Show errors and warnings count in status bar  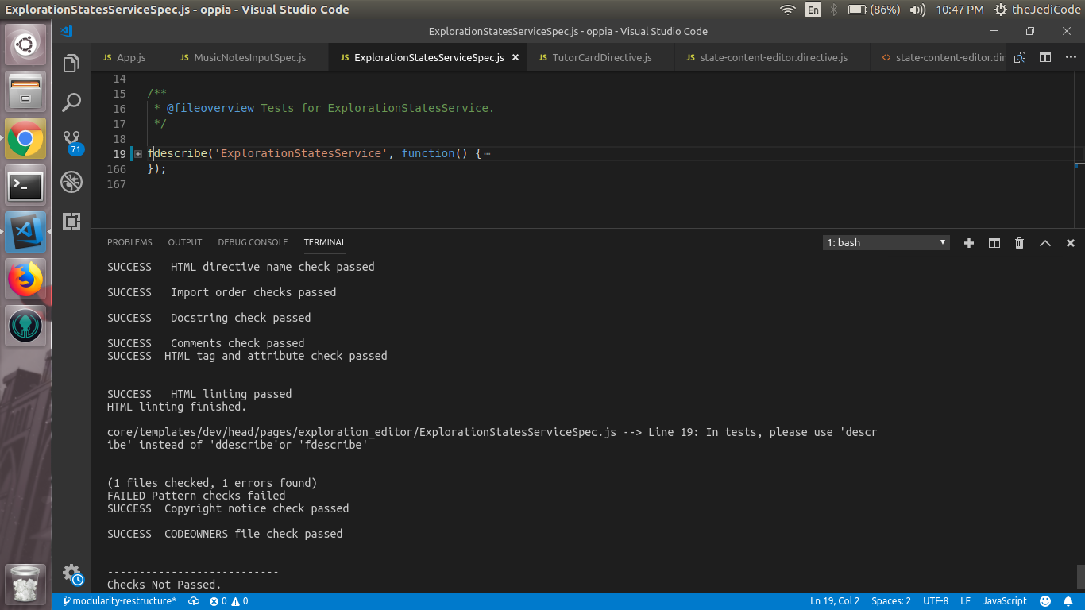point(229,601)
